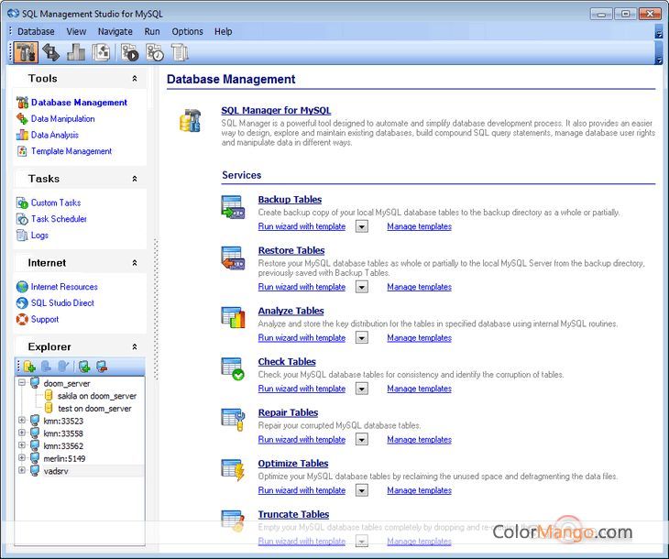669x559 pixels.
Task: Open the Options menu
Action: [187, 31]
